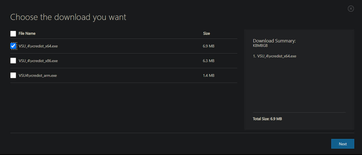Click the KBMBGB text under Download Summary

(x=260, y=46)
